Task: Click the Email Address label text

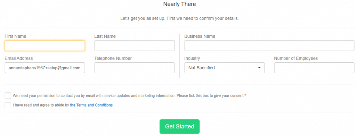Action: tap(19, 58)
